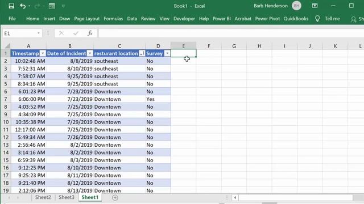Open Customize Quick Access Toolbar dropdown
364x204 pixels.
coord(63,6)
